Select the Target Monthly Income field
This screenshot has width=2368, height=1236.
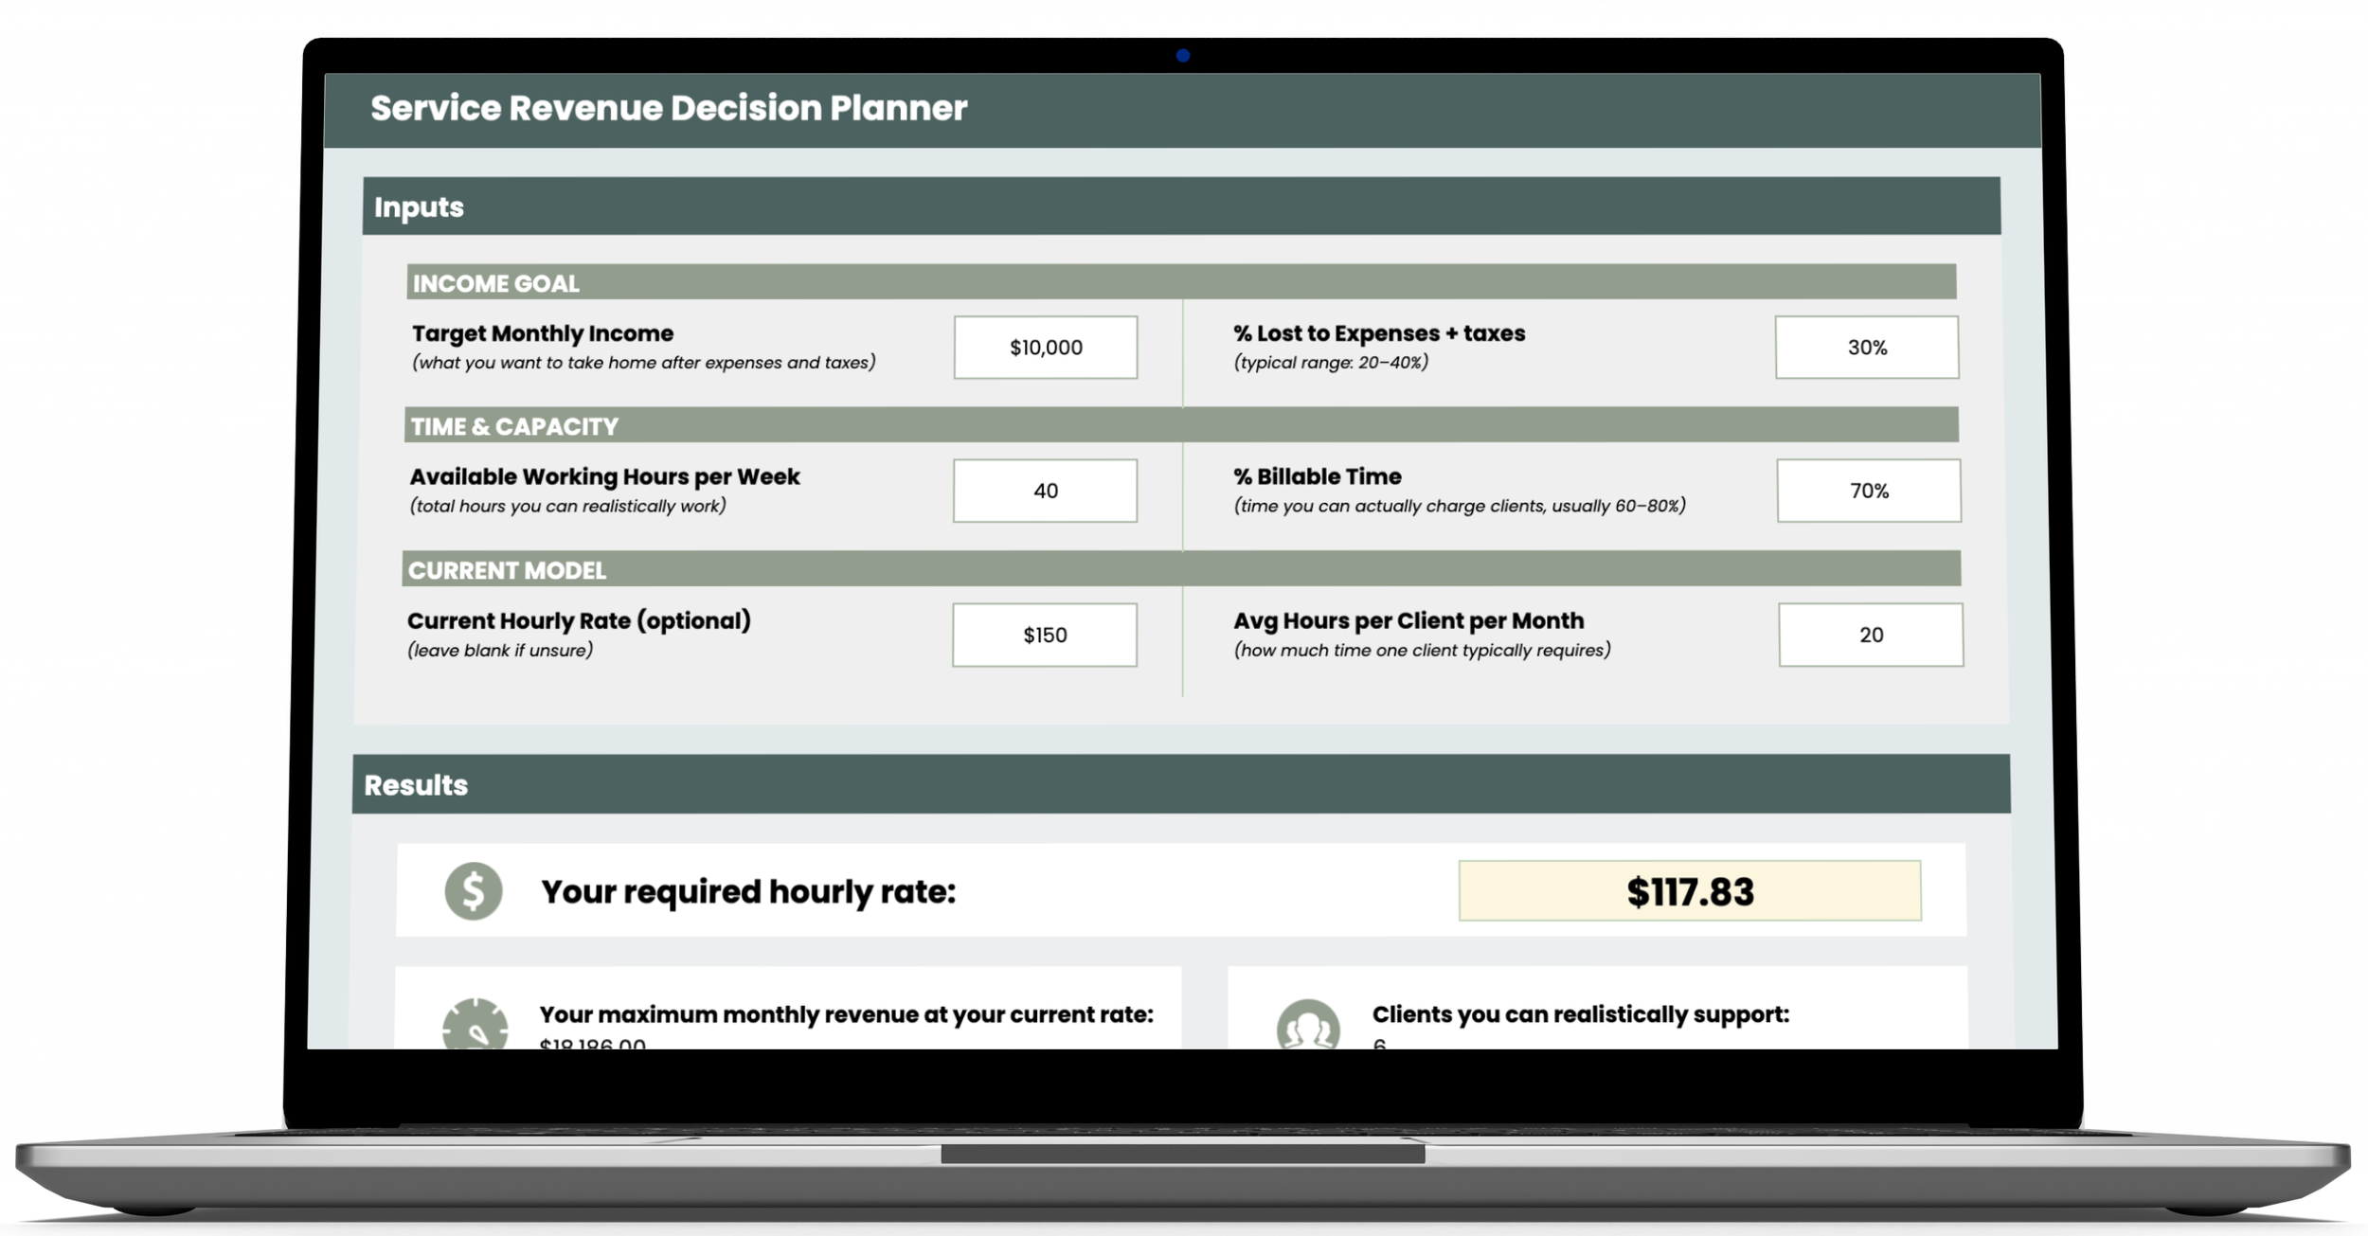tap(1045, 348)
